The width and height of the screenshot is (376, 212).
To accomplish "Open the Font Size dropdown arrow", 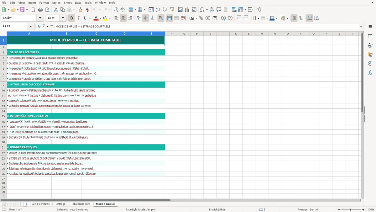I will [63, 18].
